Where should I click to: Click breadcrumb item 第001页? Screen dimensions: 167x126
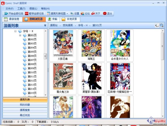coord(97,25)
